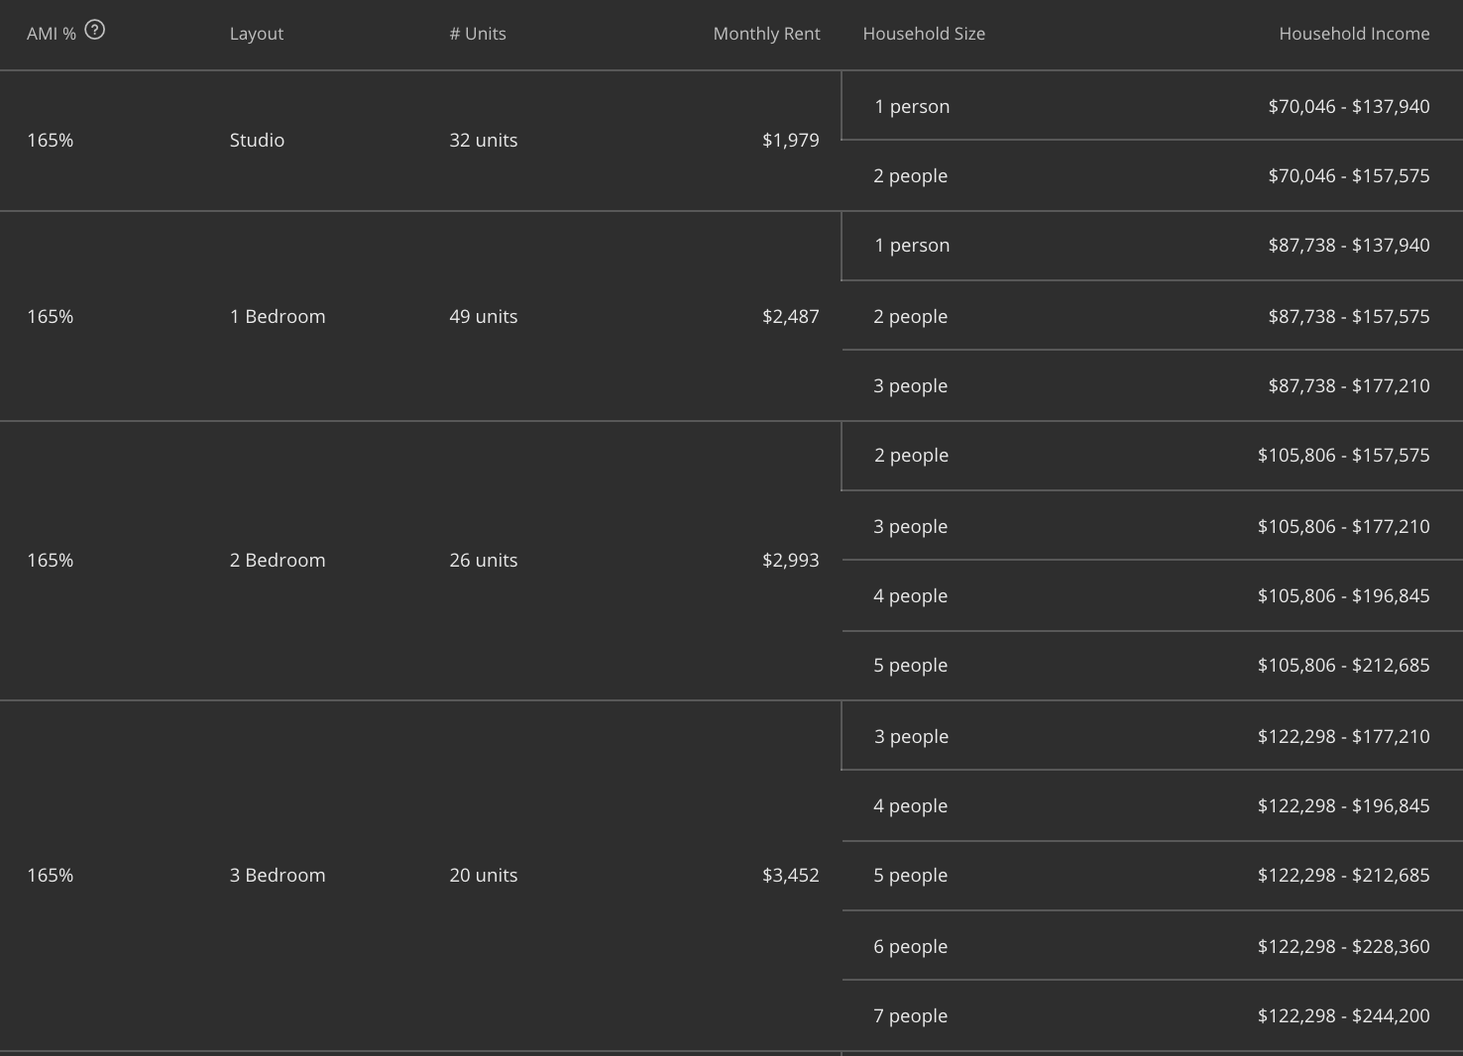The image size is (1463, 1056).
Task: Select the Monthly Rent column header
Action: pos(766,34)
